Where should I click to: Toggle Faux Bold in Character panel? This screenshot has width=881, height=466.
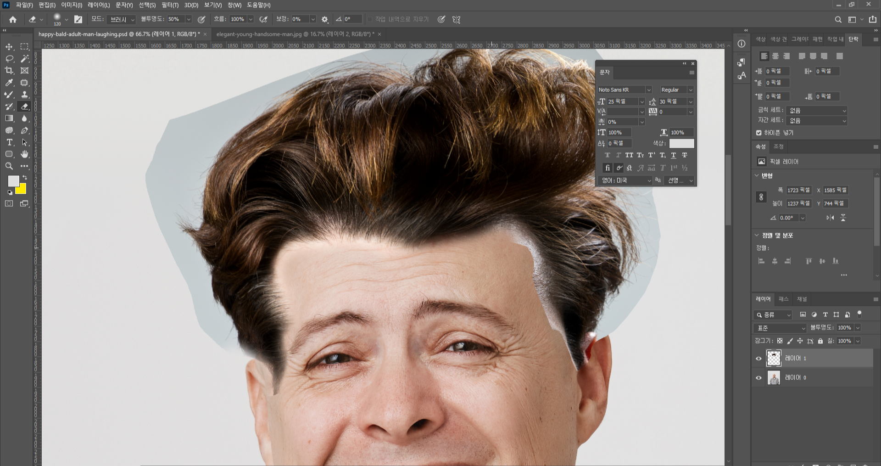click(608, 155)
